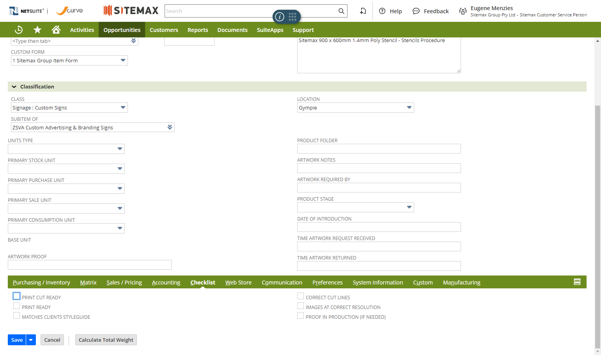Click the search magnifier icon
Image resolution: width=601 pixels, height=355 pixels.
341,11
